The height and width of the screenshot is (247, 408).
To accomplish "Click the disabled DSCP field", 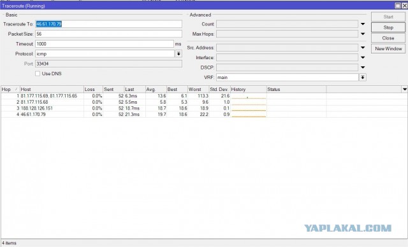I will (x=288, y=67).
